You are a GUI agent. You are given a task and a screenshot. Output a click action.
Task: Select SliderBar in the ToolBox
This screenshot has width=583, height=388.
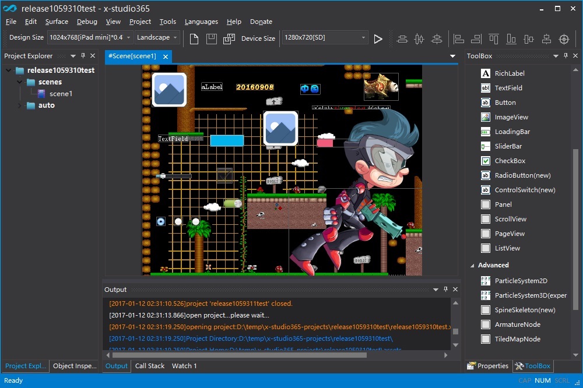pos(508,146)
